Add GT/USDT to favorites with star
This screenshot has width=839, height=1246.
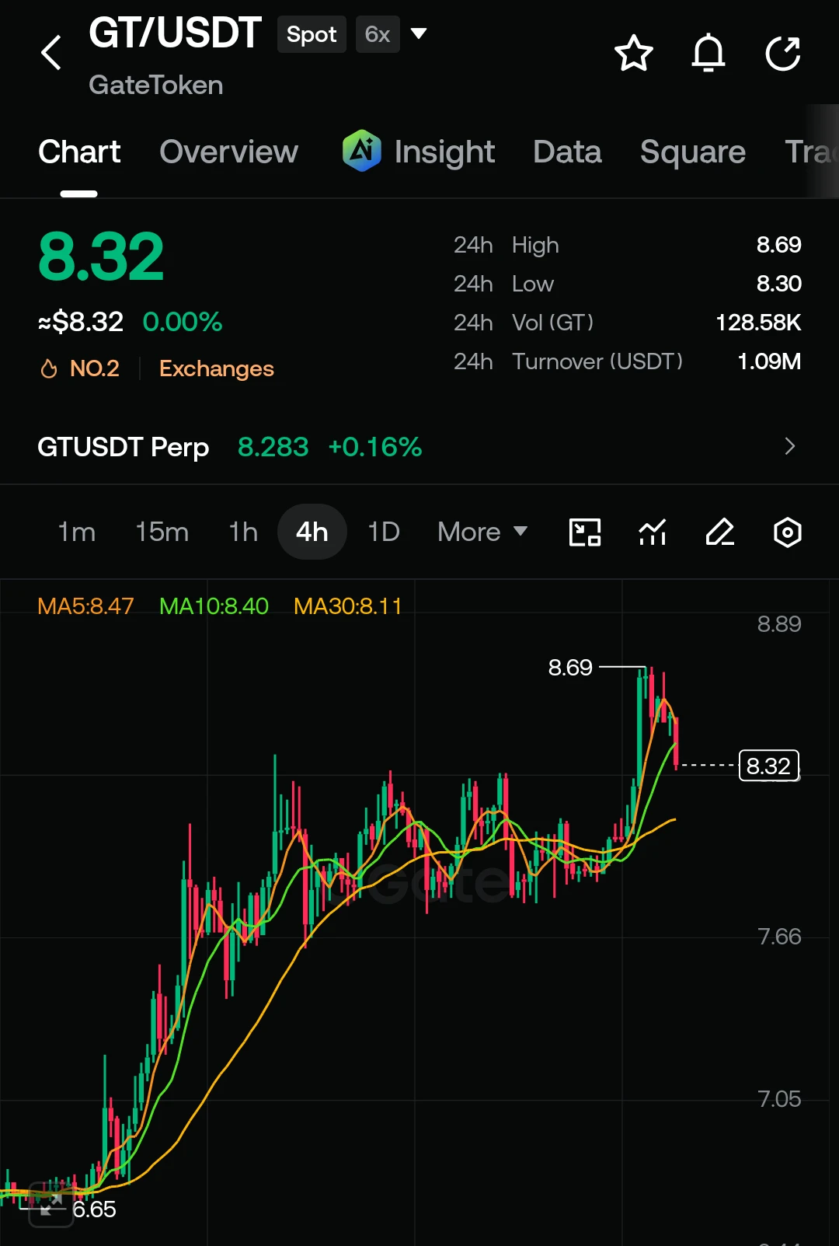tap(634, 53)
